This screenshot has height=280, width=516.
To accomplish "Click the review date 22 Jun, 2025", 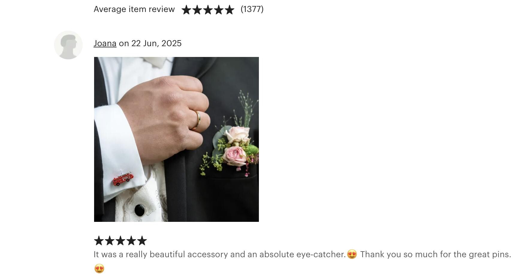I will [156, 43].
